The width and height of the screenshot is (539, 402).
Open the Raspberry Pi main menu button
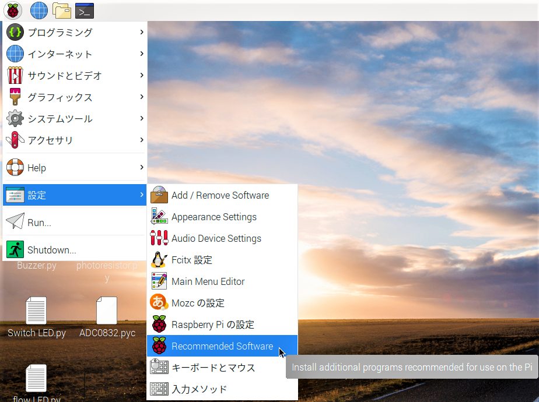click(13, 10)
